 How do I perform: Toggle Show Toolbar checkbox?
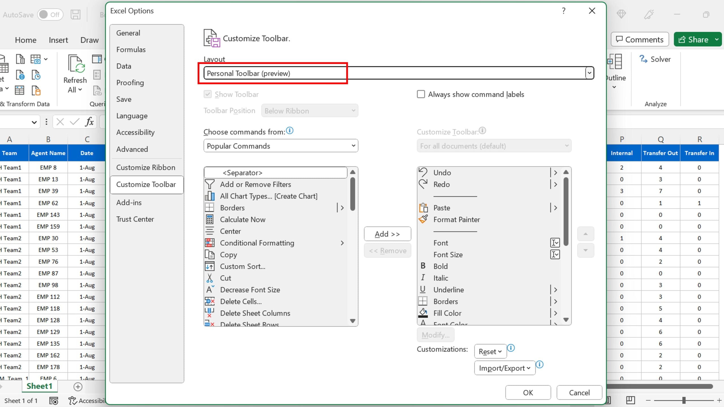(x=208, y=94)
